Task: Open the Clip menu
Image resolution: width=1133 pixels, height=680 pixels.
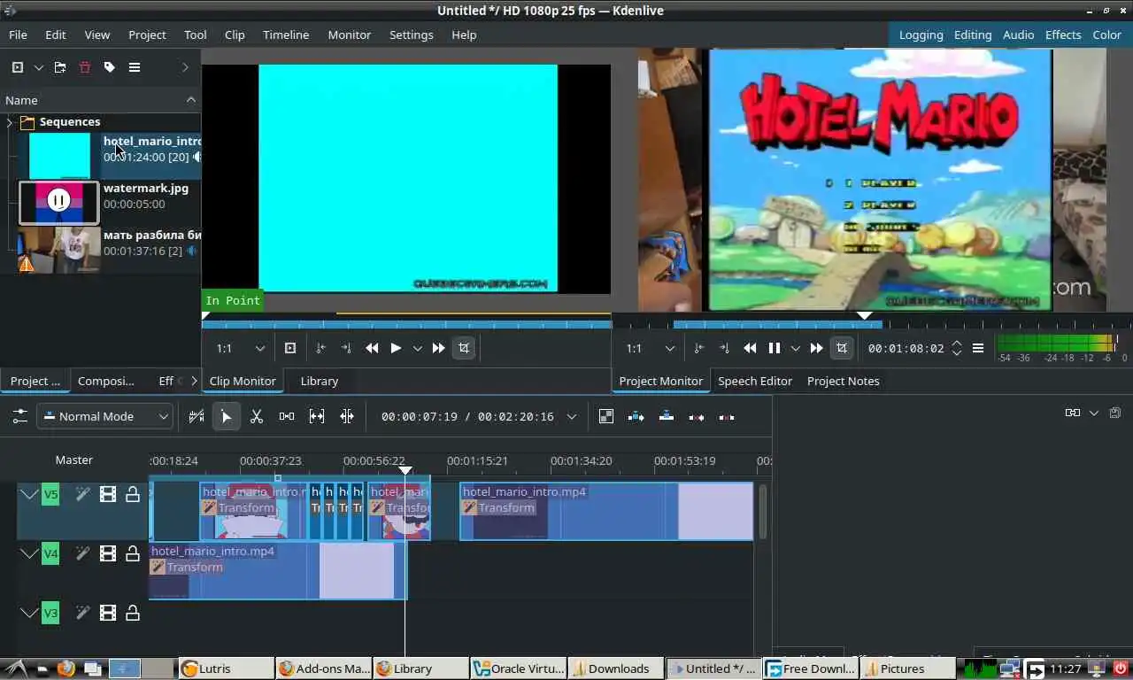Action: (x=235, y=35)
